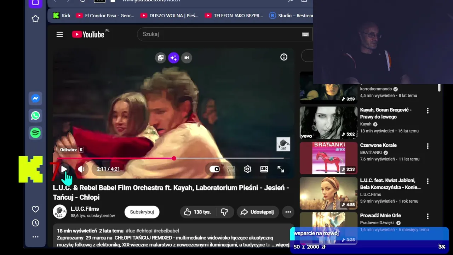The image size is (453, 255).
Task: Open TELEFON JAKO BEZPR... bookmark
Action: pos(234,15)
